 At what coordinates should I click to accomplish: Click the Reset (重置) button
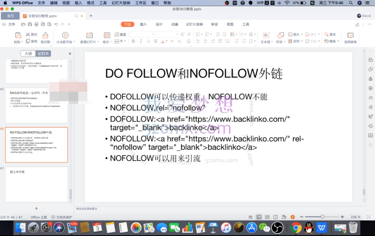[121, 35]
